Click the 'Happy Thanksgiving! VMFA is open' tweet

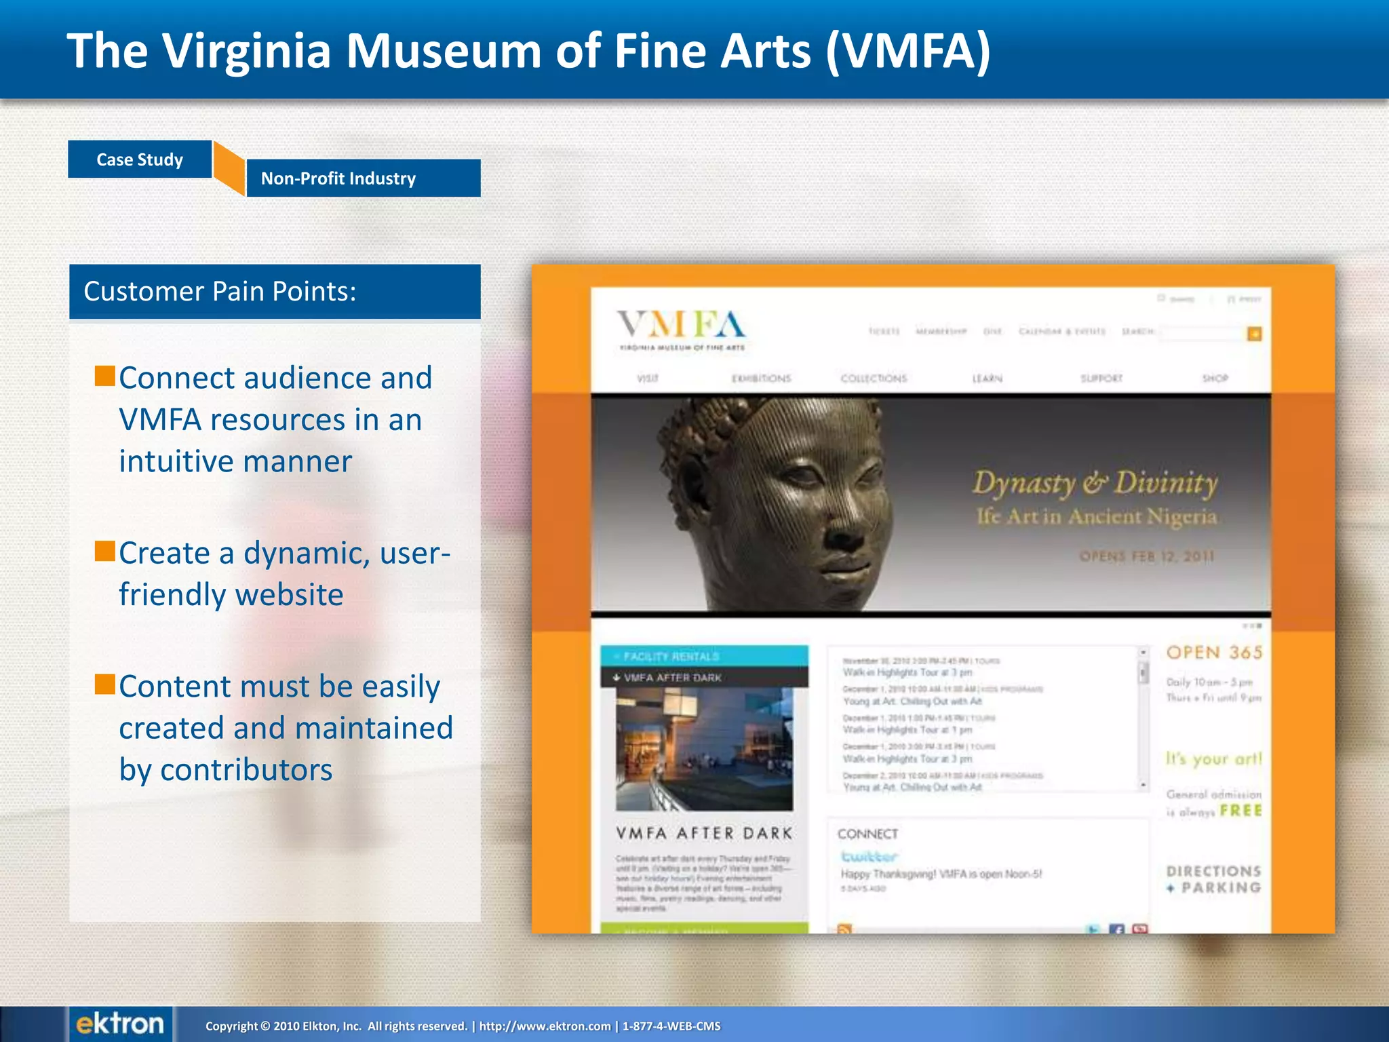(941, 874)
